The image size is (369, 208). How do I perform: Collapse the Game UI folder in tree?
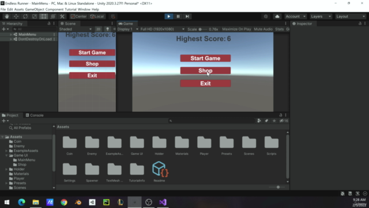6,155
